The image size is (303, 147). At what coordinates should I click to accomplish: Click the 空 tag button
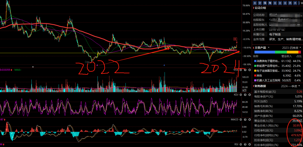point(260,3)
